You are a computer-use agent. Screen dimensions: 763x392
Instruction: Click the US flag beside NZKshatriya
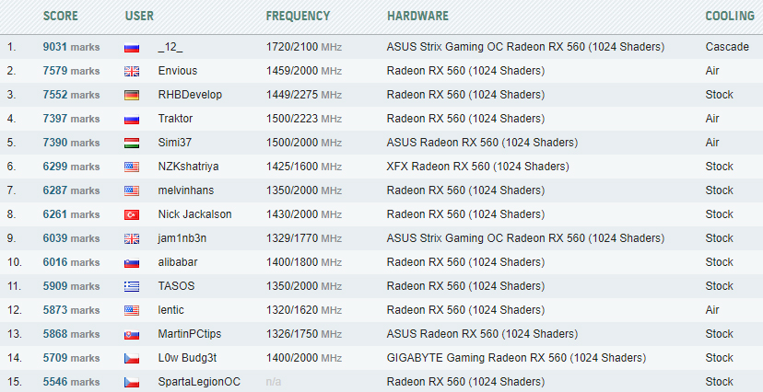click(132, 167)
